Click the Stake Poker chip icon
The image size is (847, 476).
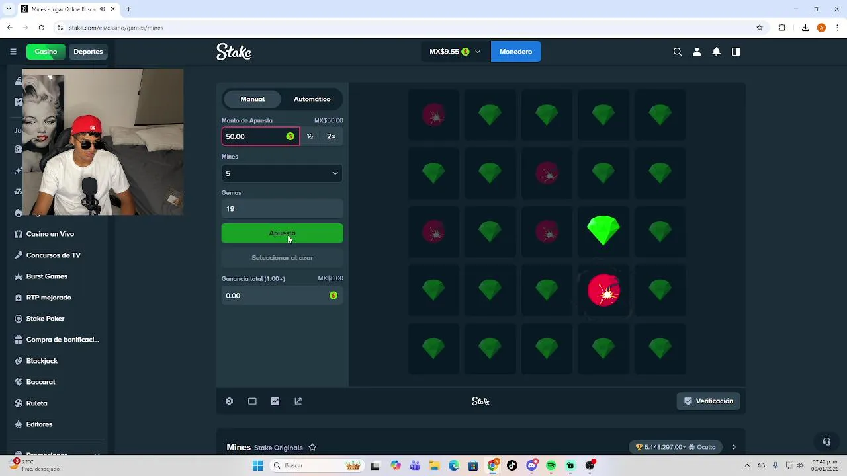pos(19,319)
